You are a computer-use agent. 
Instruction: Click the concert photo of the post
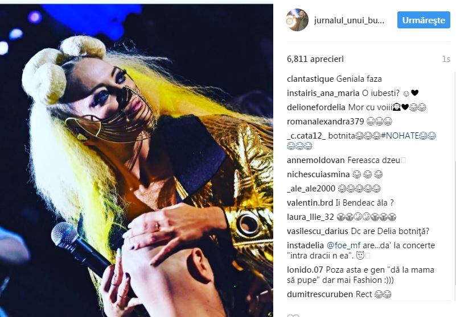pos(137,160)
